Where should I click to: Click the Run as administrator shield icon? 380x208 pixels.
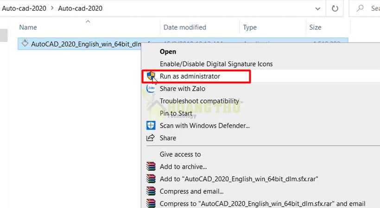click(151, 76)
